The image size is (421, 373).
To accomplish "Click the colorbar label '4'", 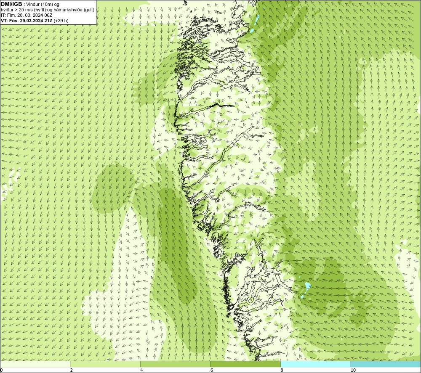I will (141, 370).
